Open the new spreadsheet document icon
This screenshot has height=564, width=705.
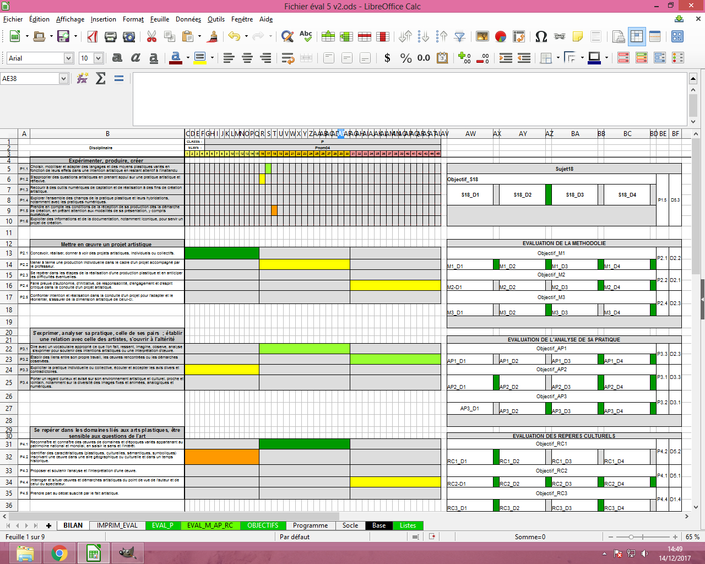click(x=15, y=37)
